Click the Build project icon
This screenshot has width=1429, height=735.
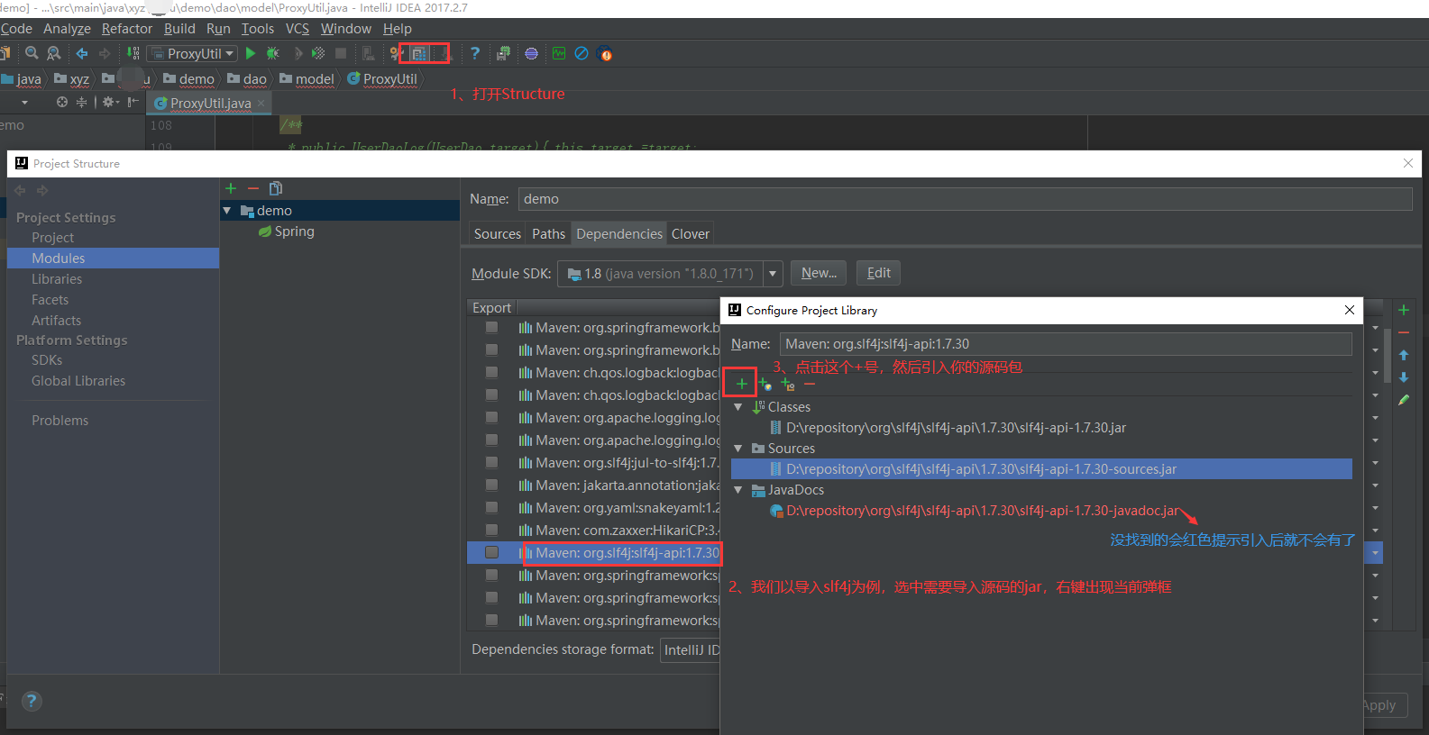[x=133, y=53]
